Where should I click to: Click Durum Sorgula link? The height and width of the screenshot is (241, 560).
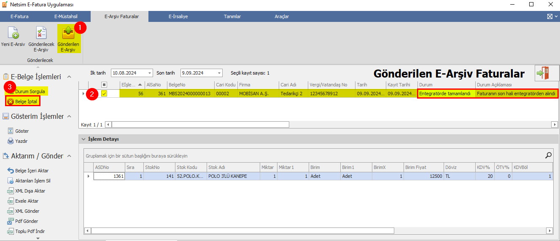click(x=30, y=91)
